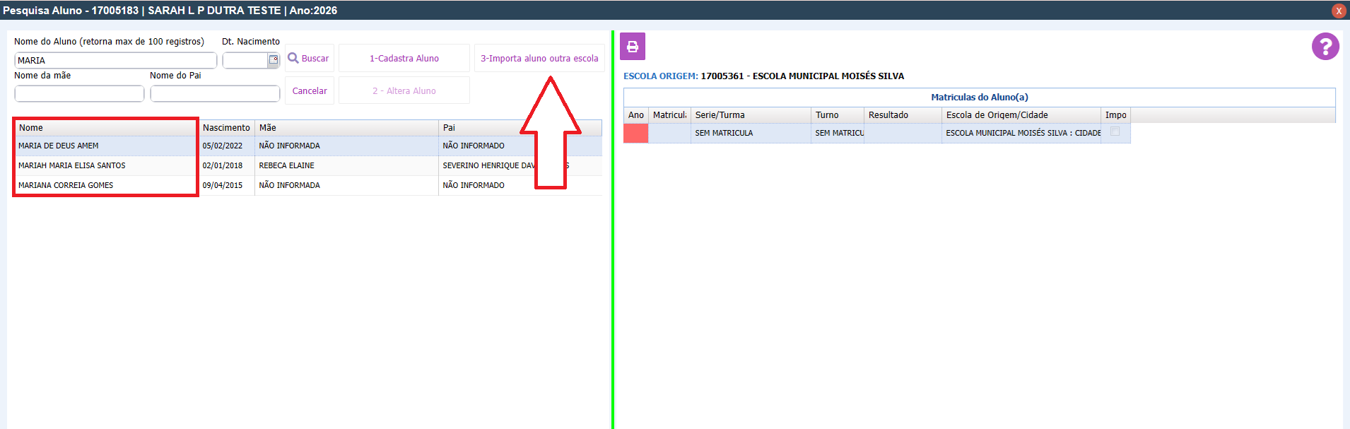Sort by the Nascimento column header
The width and height of the screenshot is (1350, 429).
tap(226, 128)
